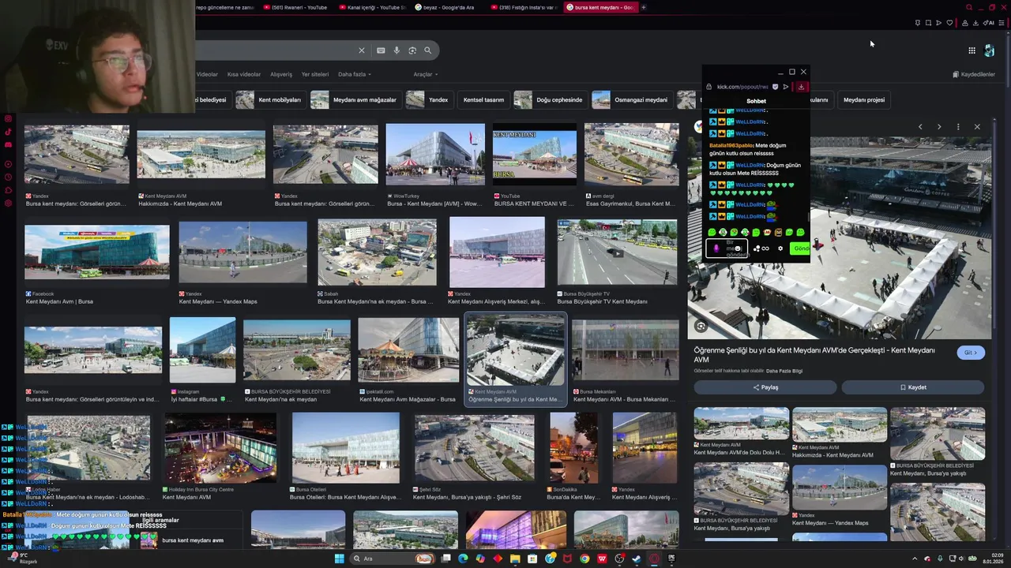Select the 'Meydanı projesi' suggestion chip

coord(863,100)
